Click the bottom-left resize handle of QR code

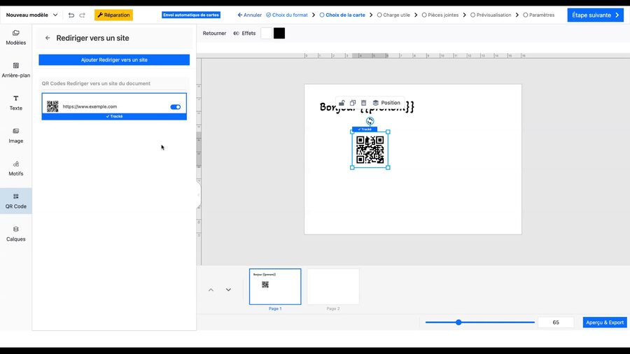352,168
